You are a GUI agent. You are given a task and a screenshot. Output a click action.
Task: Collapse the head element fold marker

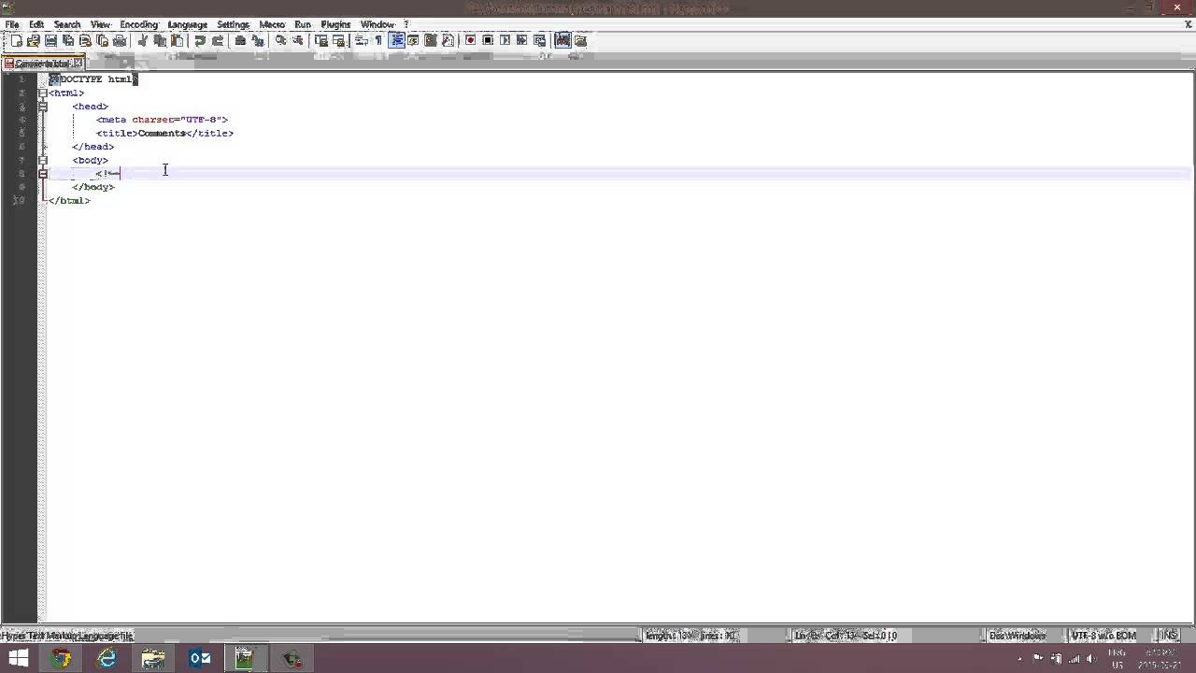pos(42,107)
